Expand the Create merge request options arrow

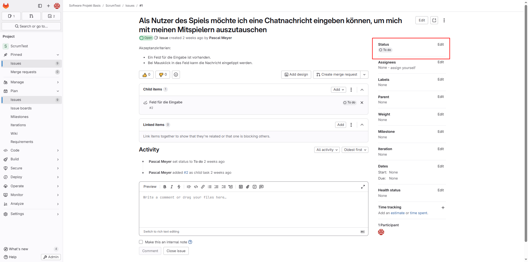[x=364, y=75]
